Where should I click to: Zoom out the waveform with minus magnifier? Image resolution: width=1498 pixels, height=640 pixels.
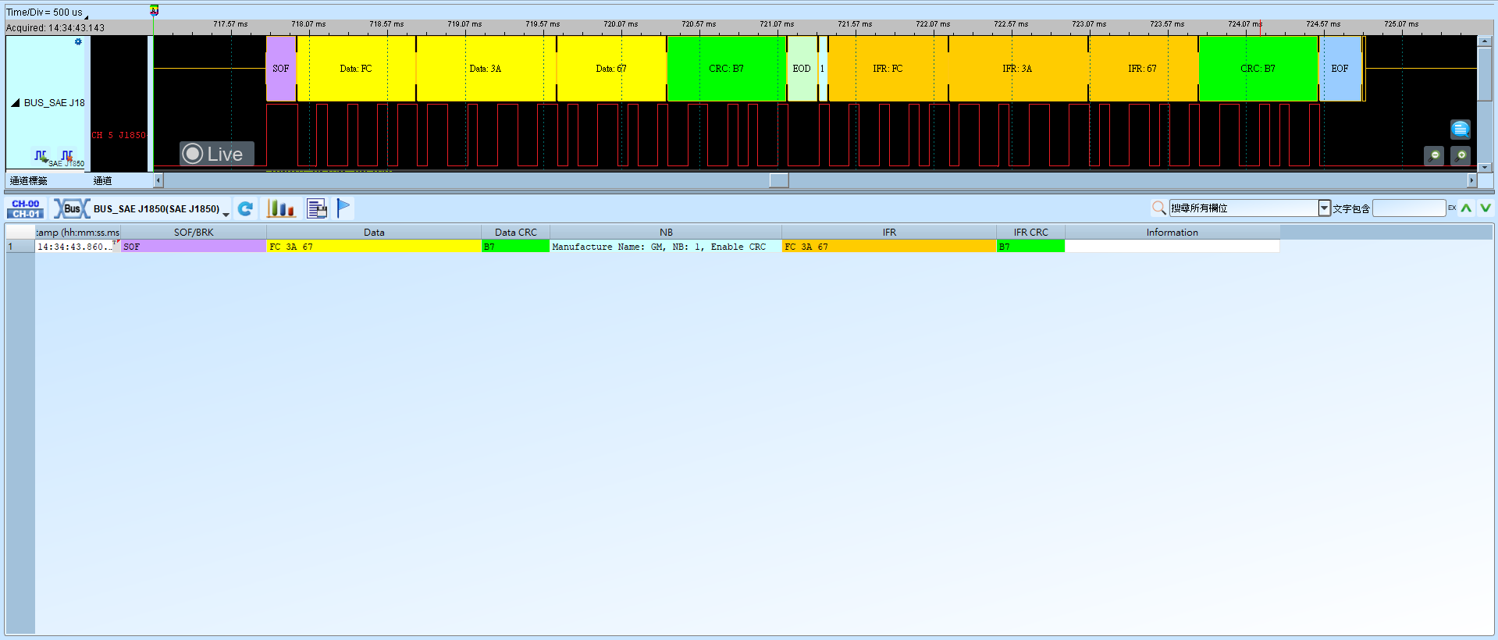[1434, 156]
